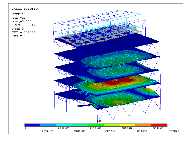The image size is (194, 145).
Task: Pick the yellow legend color band
Action: click(127, 125)
